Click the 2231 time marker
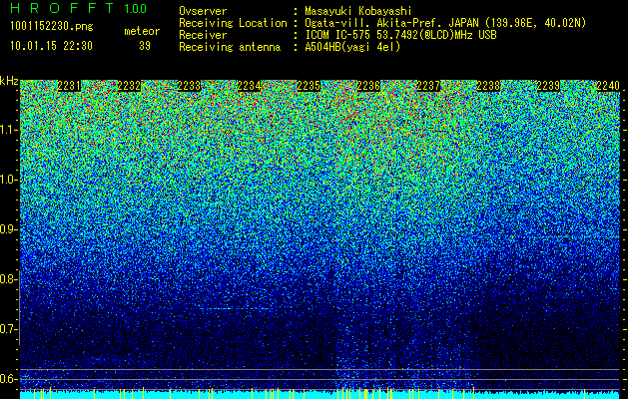 click(69, 86)
